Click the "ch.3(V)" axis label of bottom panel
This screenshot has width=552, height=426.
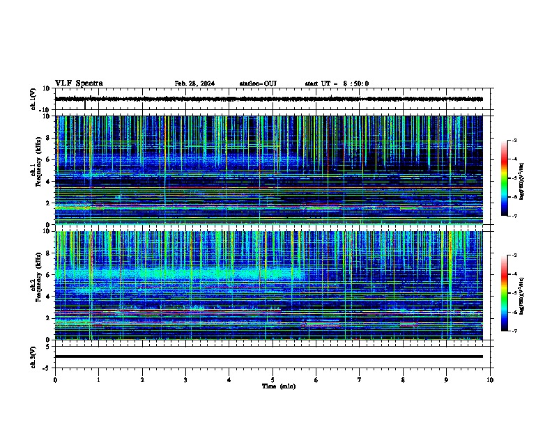tap(33, 357)
